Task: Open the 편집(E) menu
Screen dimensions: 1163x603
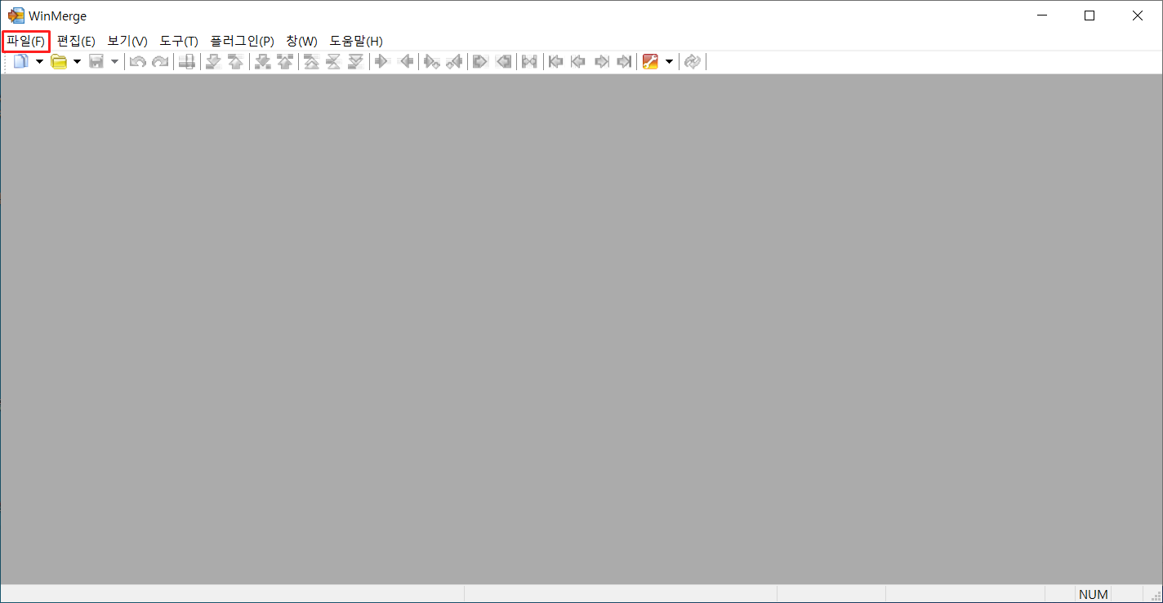Action: pos(76,41)
